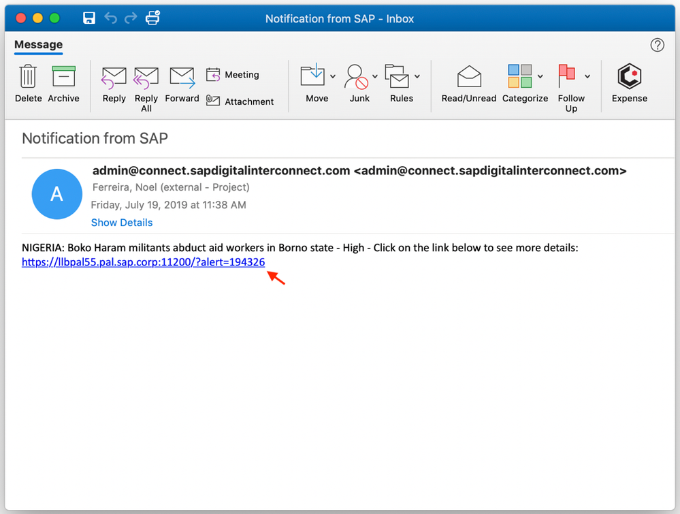Screen dimensions: 680x514
Task: Create a Meeting from this message
Action: click(x=233, y=75)
